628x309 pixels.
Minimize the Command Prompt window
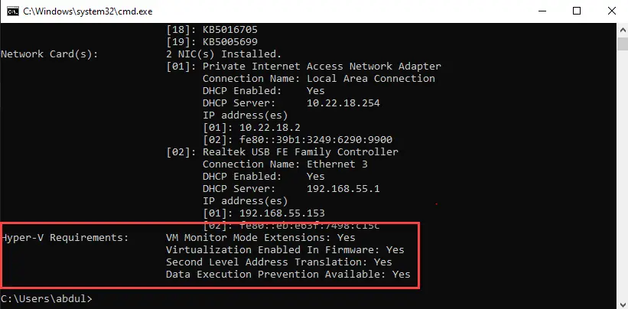coord(541,11)
